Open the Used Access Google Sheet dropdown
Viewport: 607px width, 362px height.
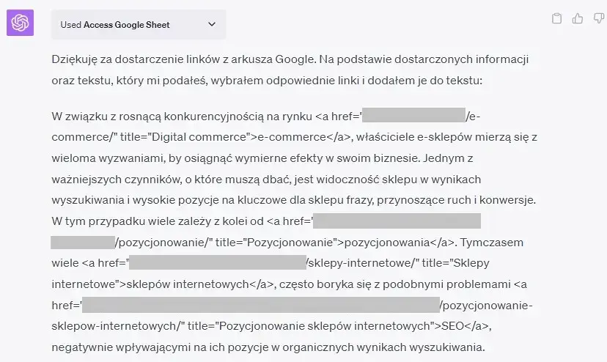(x=138, y=24)
